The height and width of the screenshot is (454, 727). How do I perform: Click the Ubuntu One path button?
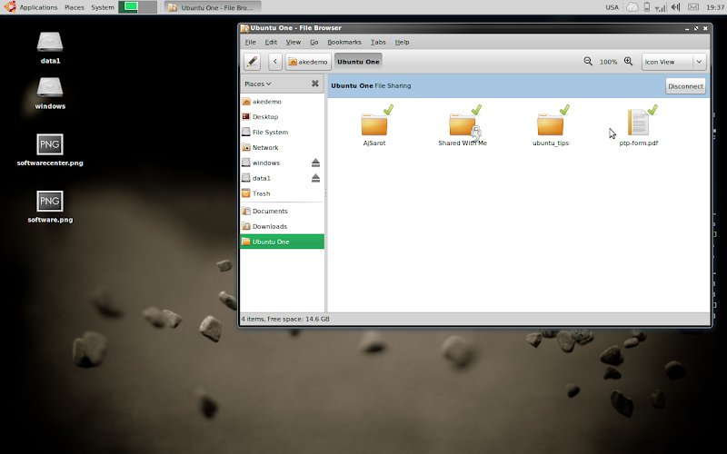pyautogui.click(x=358, y=62)
